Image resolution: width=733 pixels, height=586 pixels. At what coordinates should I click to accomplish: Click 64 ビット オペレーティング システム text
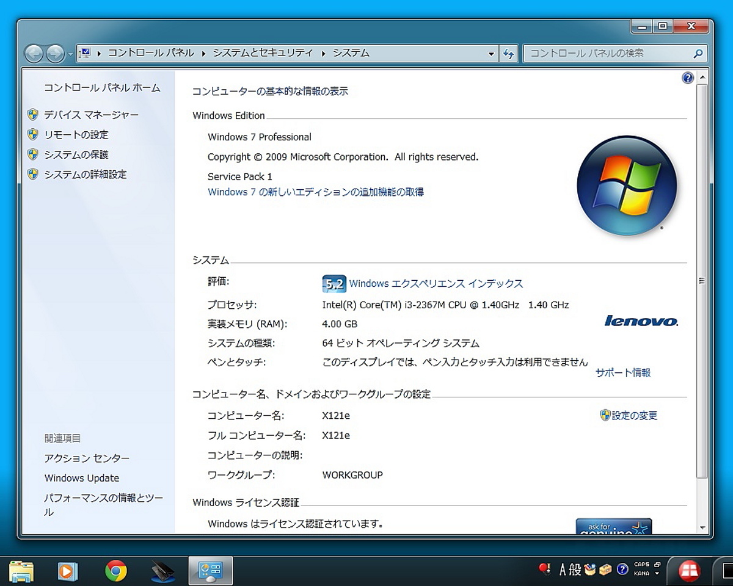click(401, 344)
